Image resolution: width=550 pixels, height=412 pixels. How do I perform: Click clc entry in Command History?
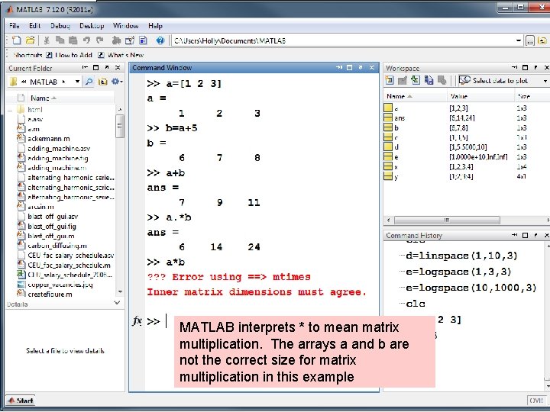point(416,304)
